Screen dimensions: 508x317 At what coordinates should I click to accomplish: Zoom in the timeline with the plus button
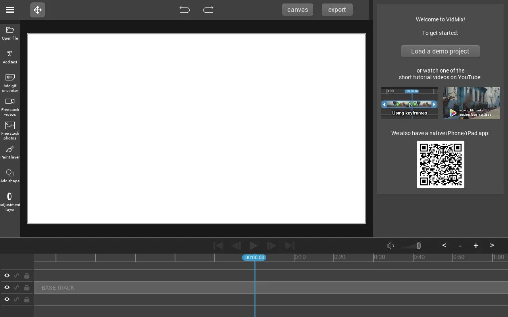476,246
